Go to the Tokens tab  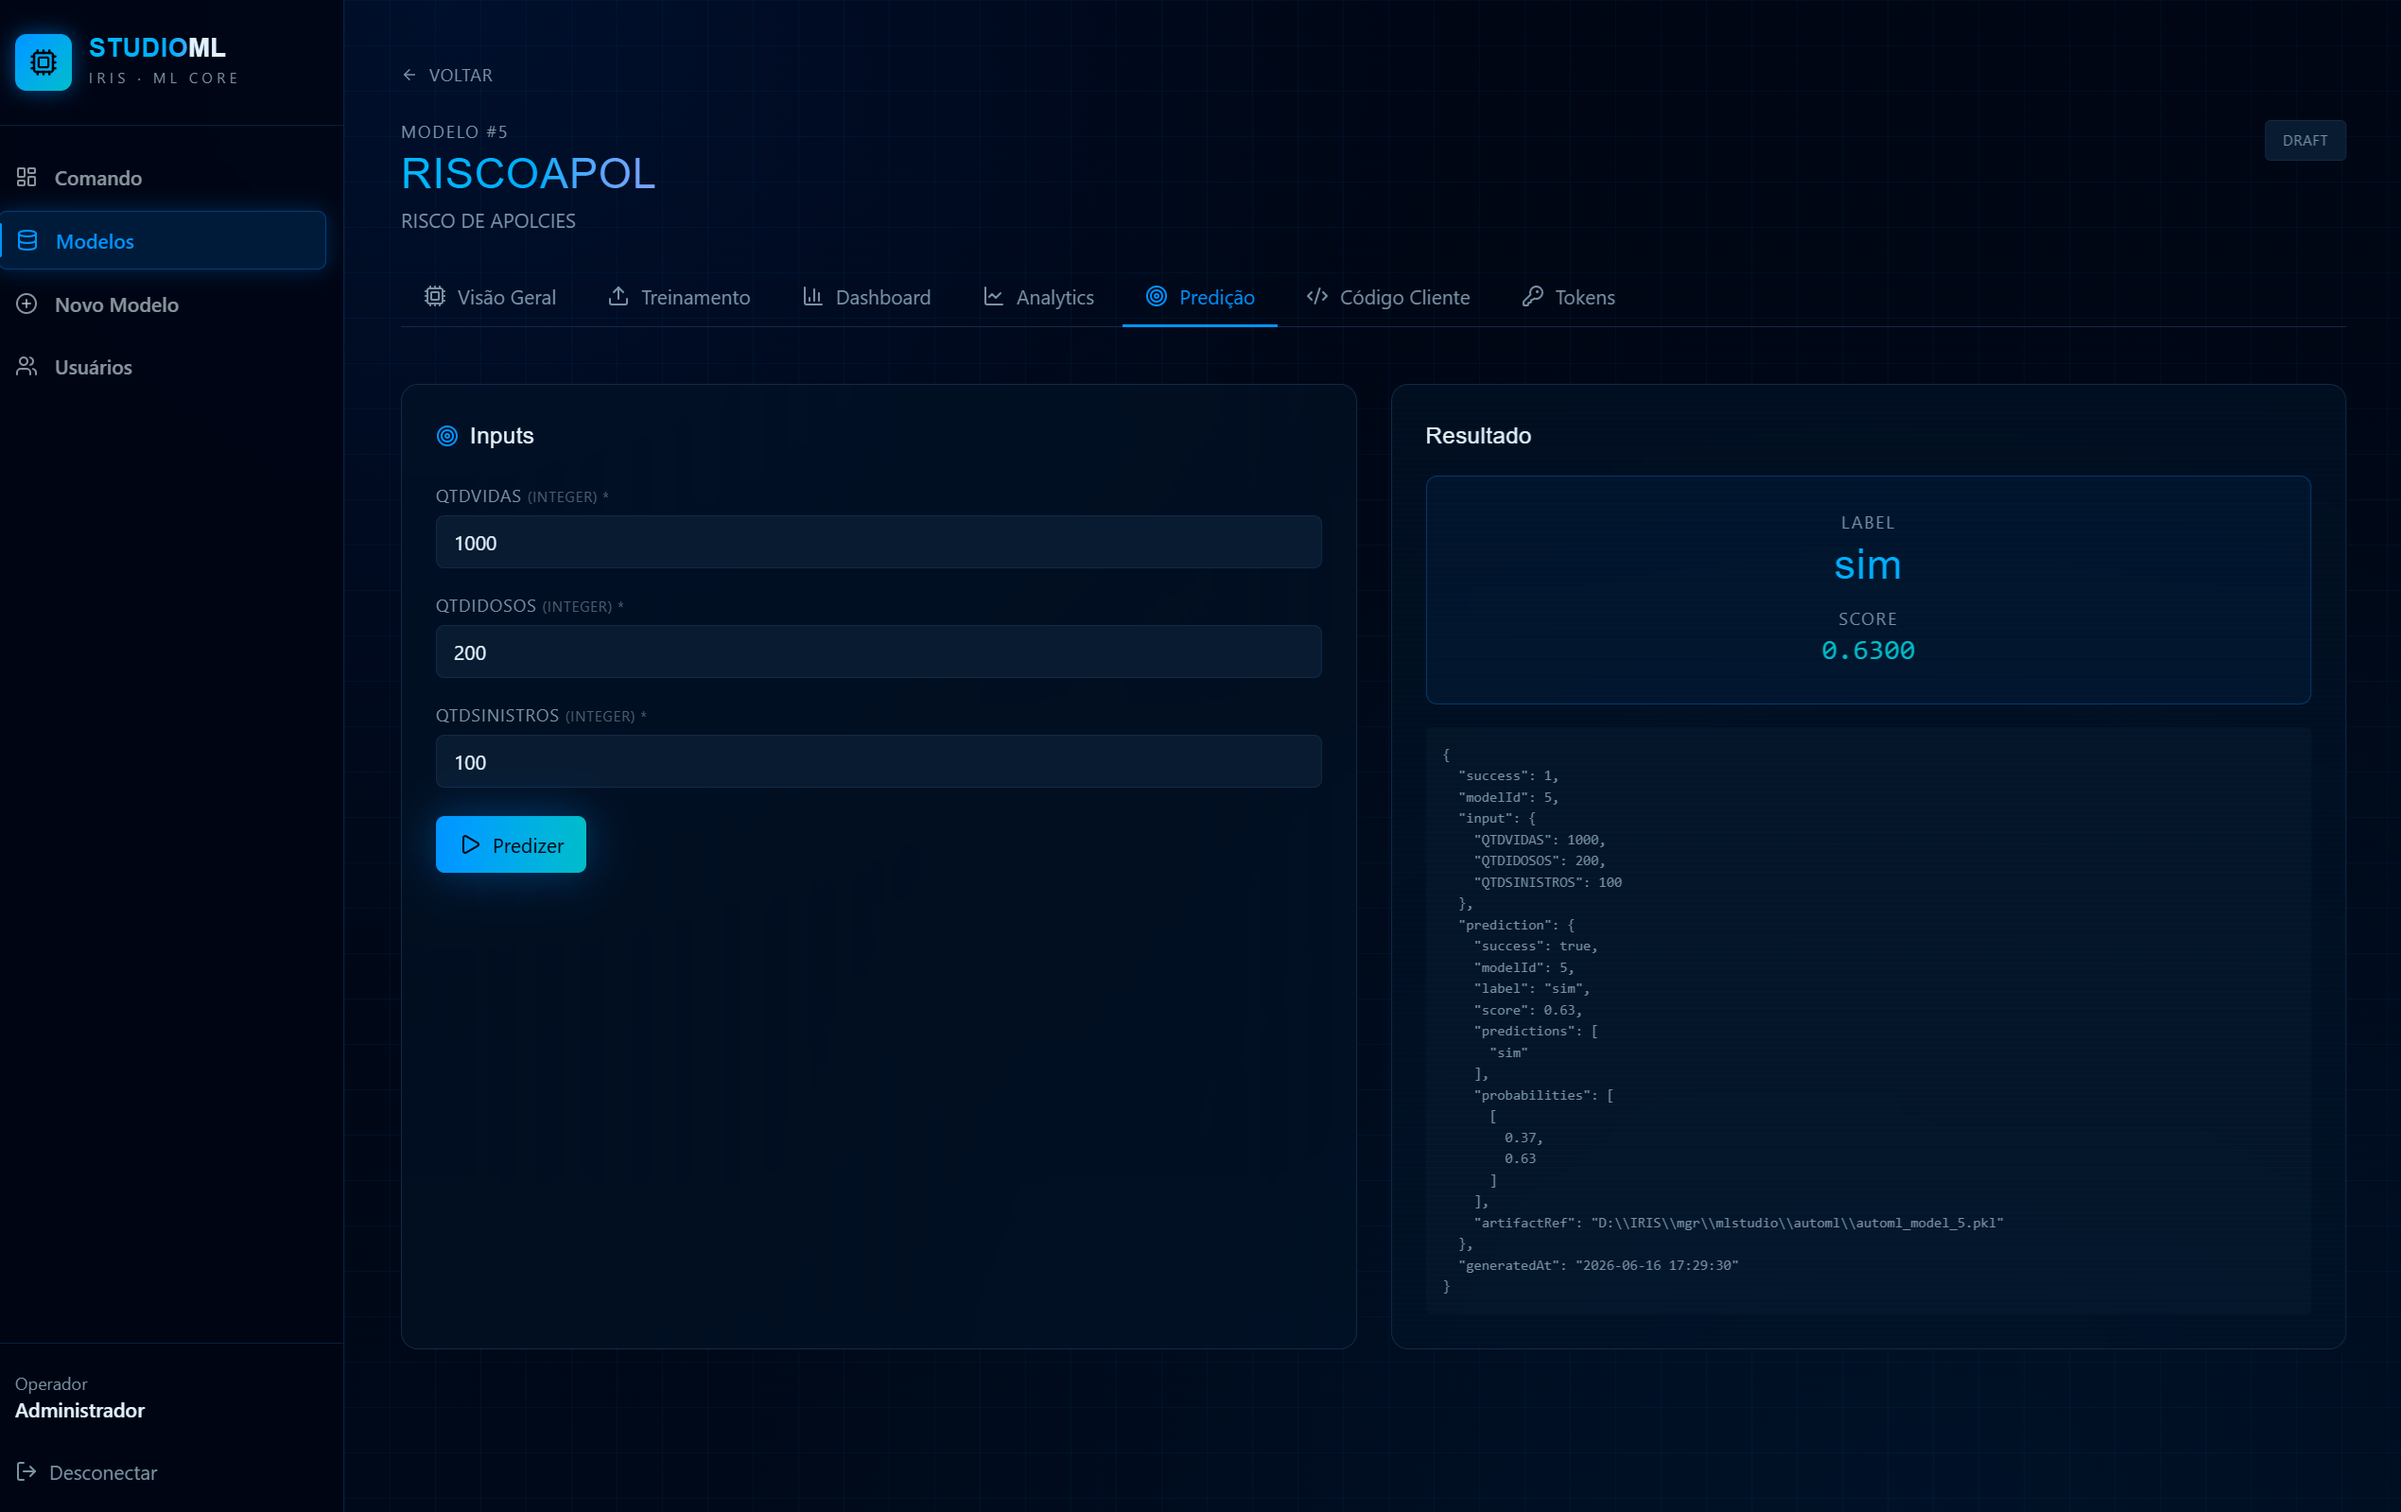pos(1569,297)
